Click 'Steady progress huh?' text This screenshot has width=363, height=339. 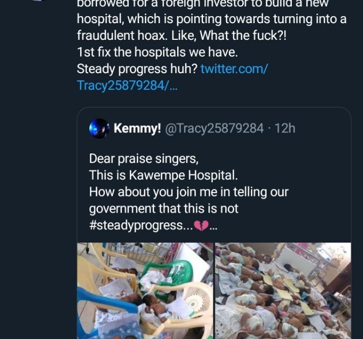137,69
